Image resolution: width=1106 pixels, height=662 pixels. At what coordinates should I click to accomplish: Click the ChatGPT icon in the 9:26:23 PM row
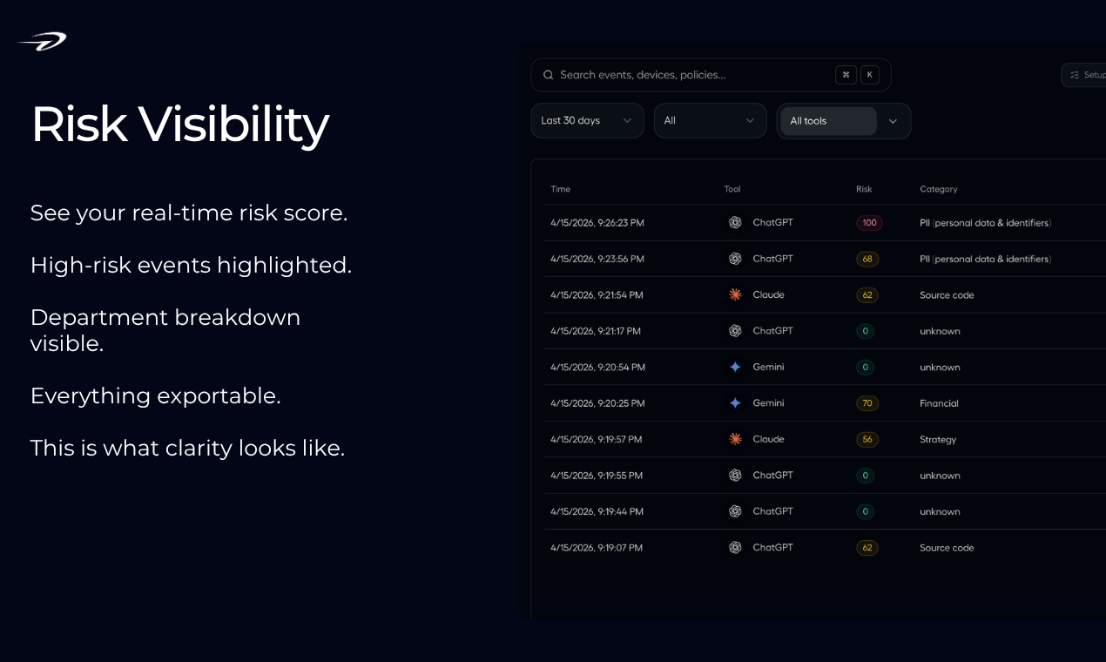(x=735, y=223)
